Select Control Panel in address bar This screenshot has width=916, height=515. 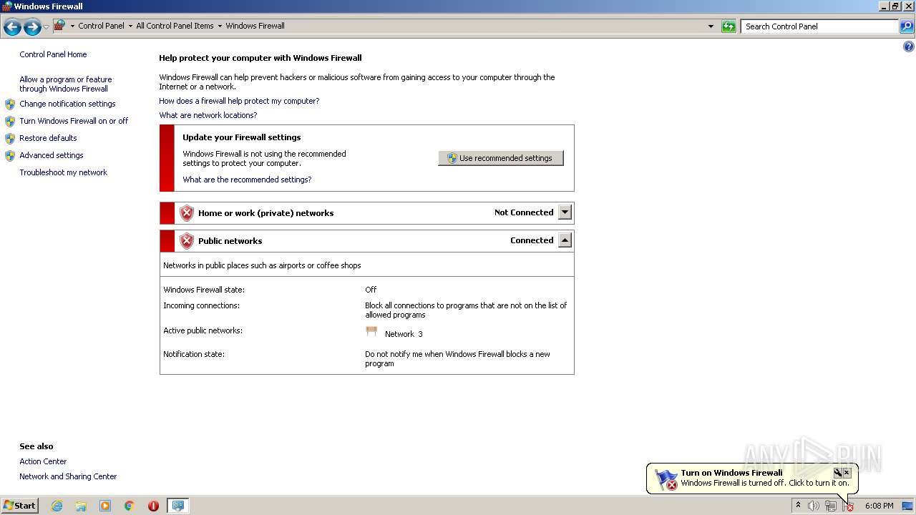pyautogui.click(x=101, y=26)
